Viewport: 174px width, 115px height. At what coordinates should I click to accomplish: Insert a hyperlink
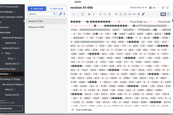(100, 14)
